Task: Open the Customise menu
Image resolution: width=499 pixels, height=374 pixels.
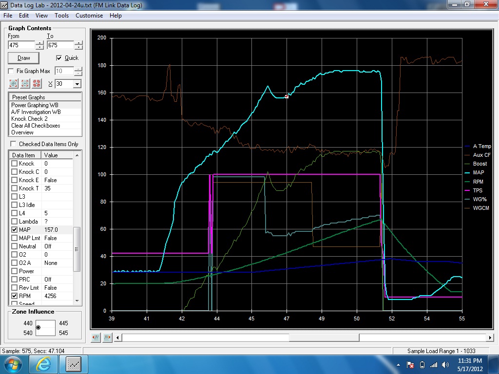Action: click(x=89, y=16)
